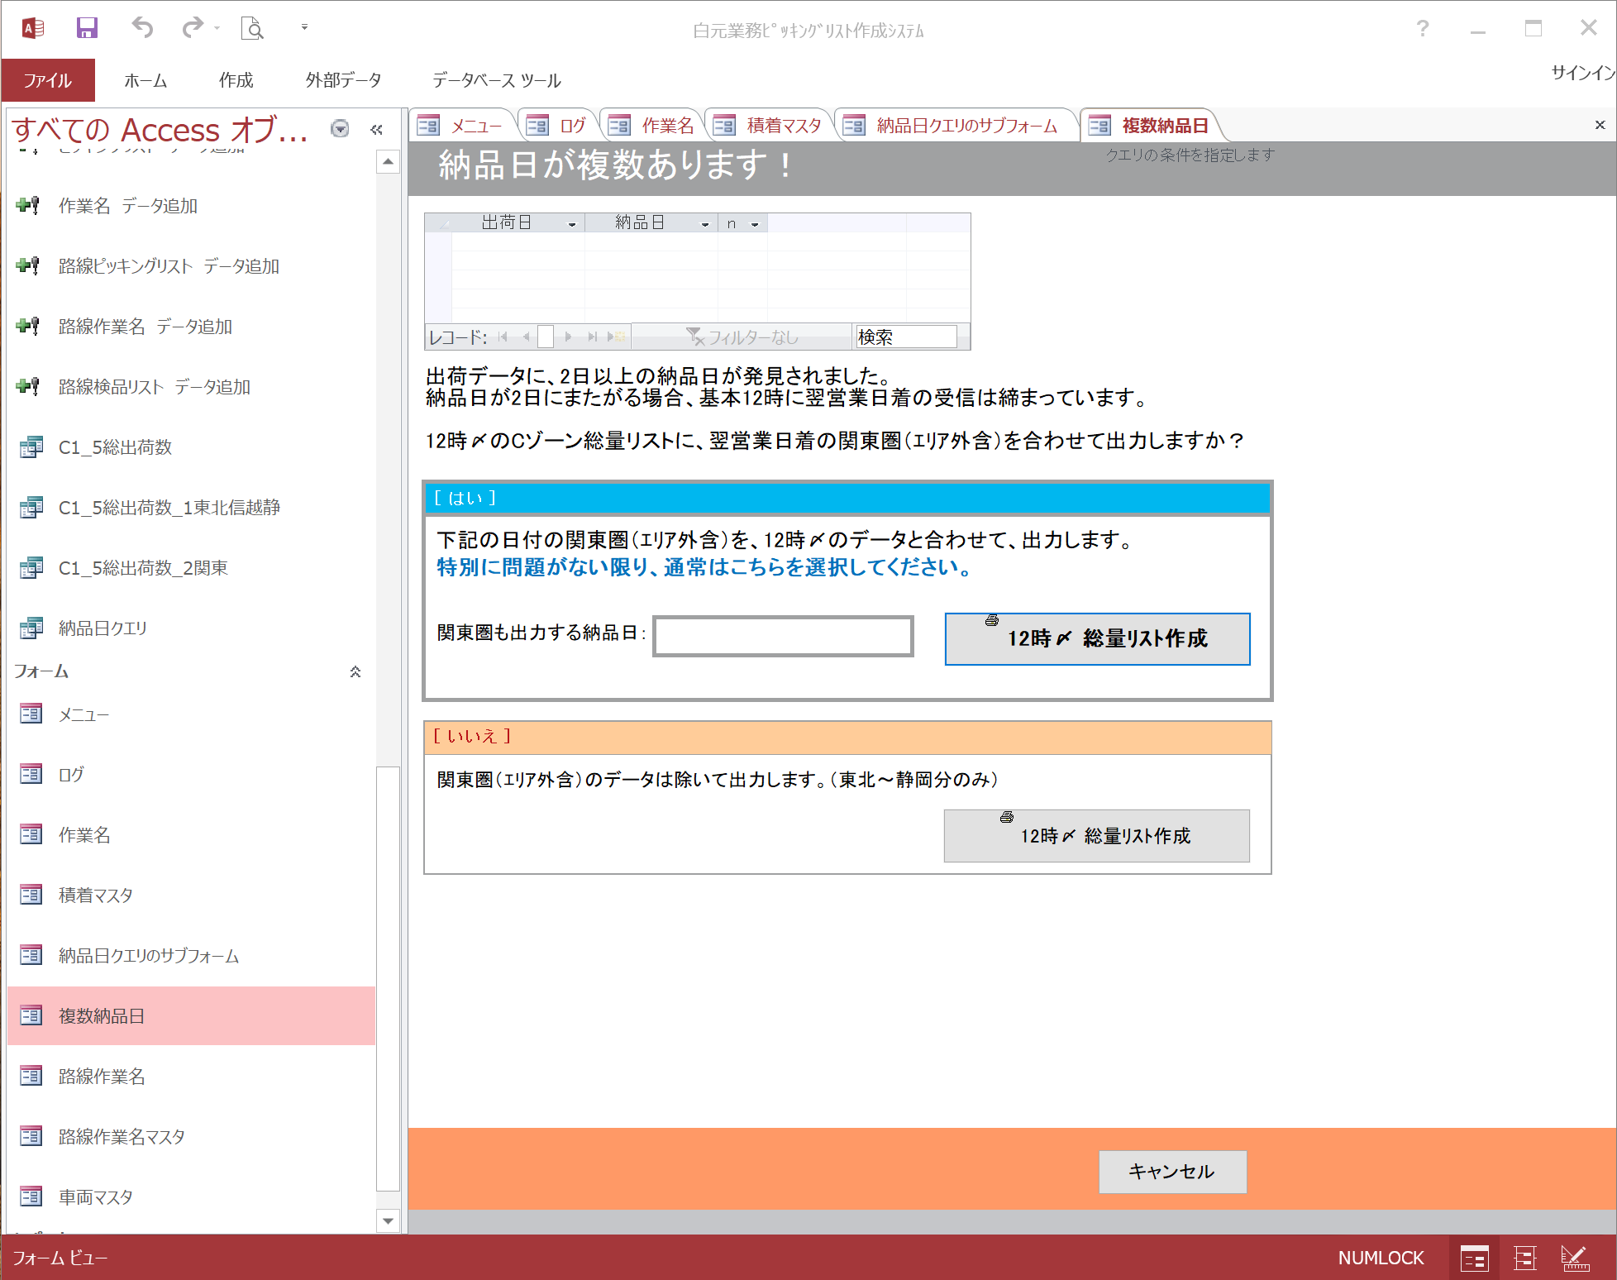This screenshot has height=1280, width=1617.
Task: Open the 出荷日 column dropdown arrow
Action: [x=571, y=223]
